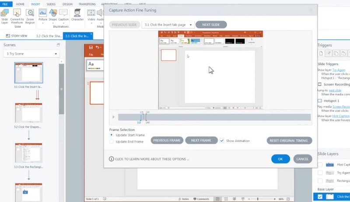Click the Story View icon tab
Screen dimensions: 350x202
[17, 36]
